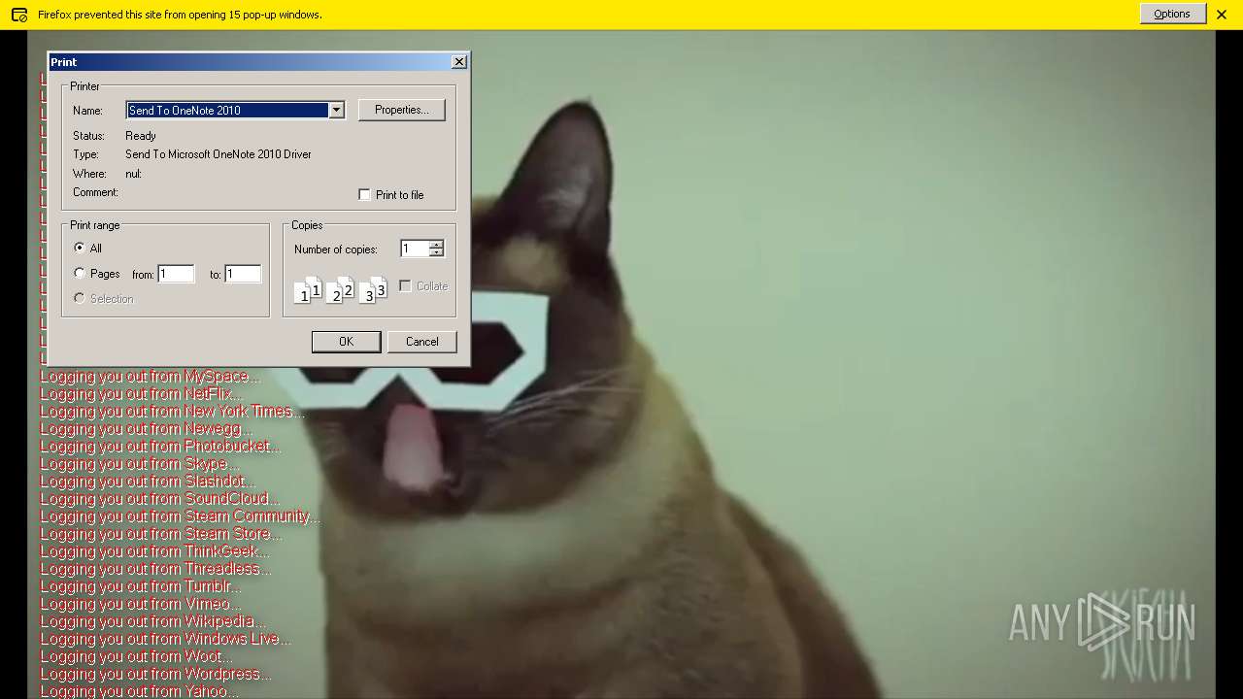Screen dimensions: 1243x699
Task: Click the popup blocker icon in notification bar
Action: click(x=18, y=15)
